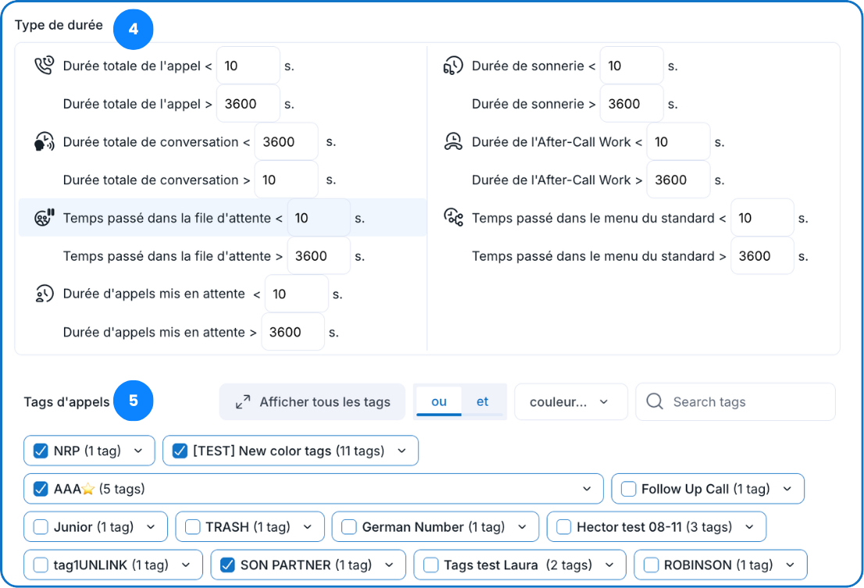Click the After-Call Work duration icon

(x=453, y=142)
